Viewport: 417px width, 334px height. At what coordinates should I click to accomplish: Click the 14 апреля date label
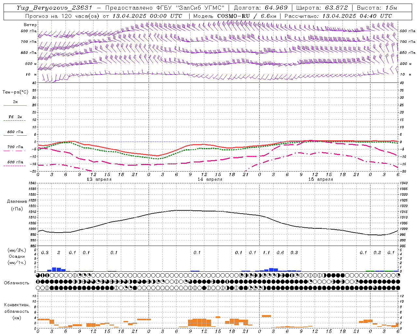coord(210,179)
